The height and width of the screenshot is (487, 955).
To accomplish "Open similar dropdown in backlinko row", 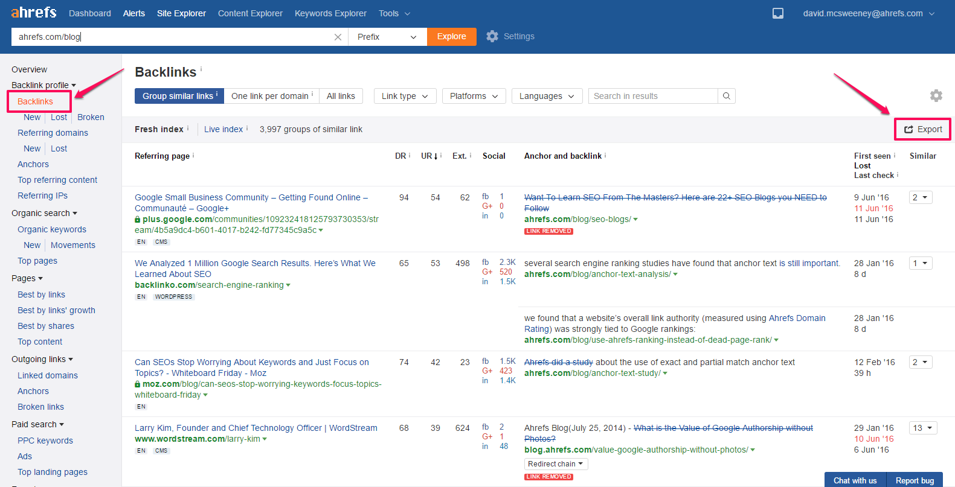I will click(x=921, y=263).
